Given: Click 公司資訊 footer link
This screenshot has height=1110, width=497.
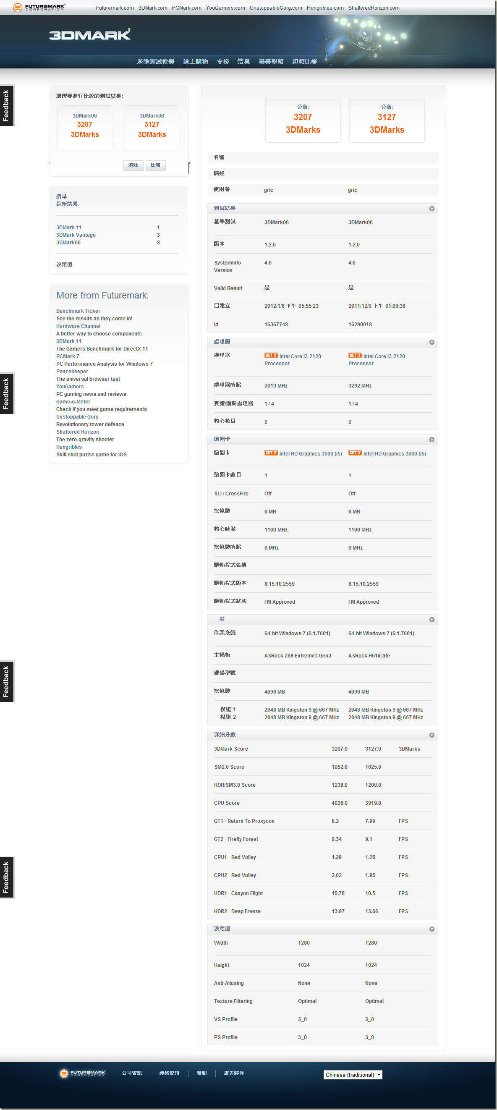Looking at the screenshot, I should pos(132,1073).
